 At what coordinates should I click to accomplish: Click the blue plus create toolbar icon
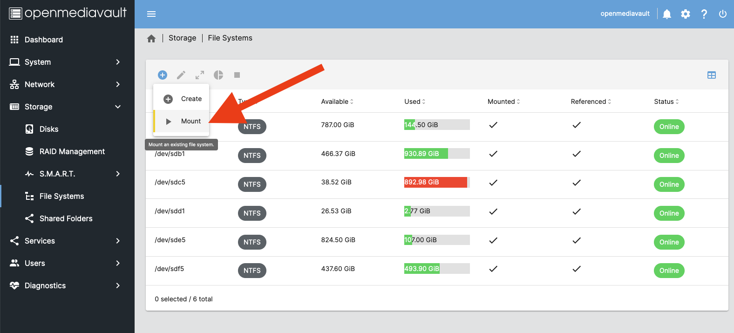point(163,75)
